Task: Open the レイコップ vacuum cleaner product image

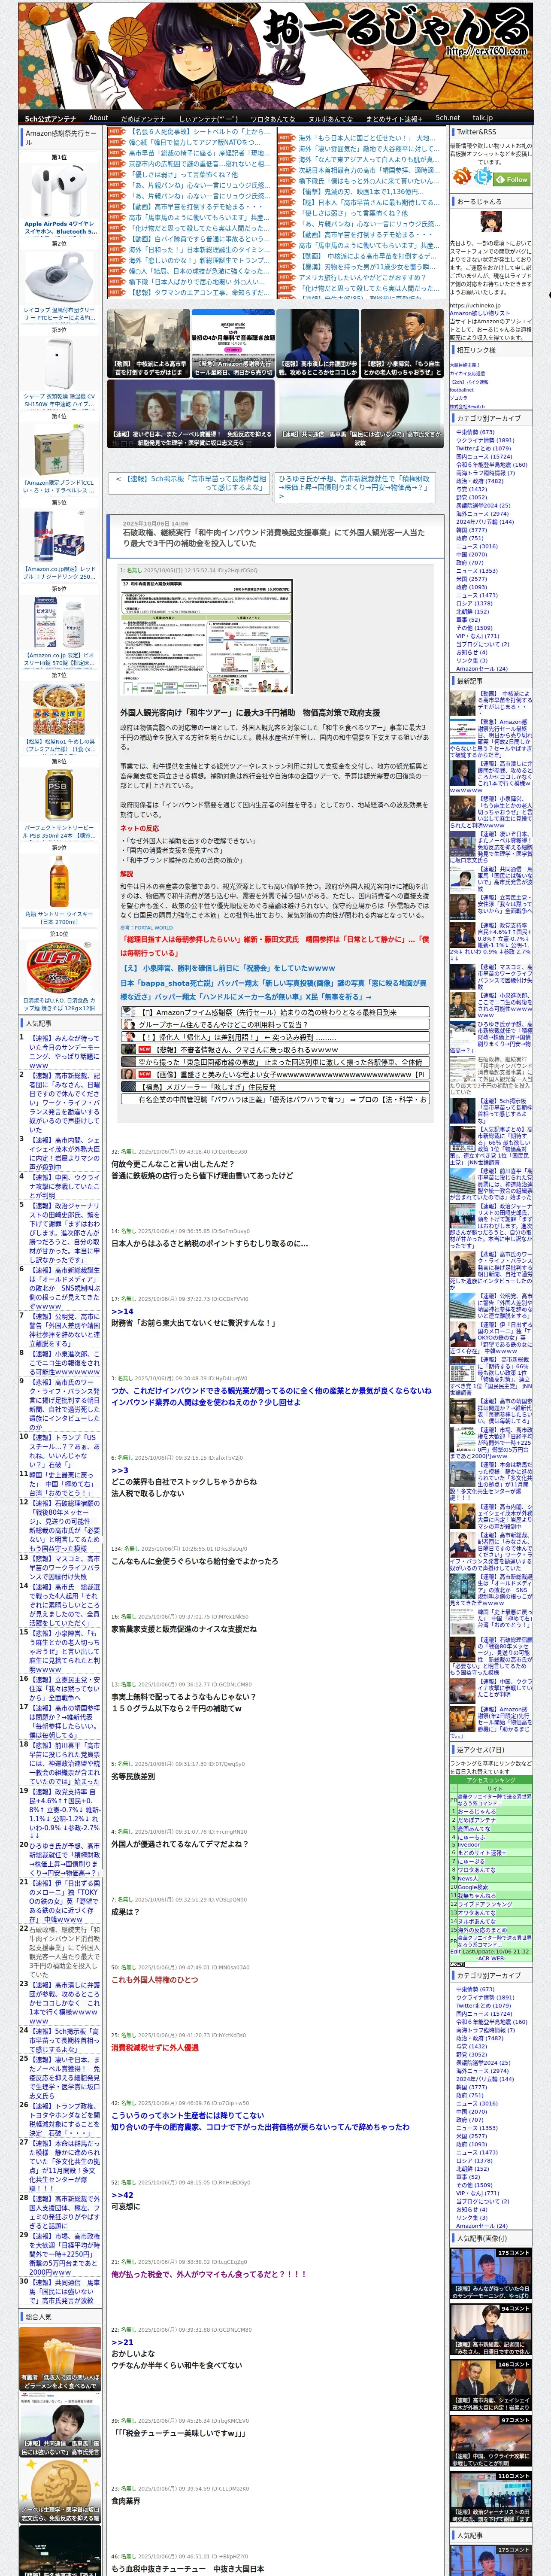Action: pyautogui.click(x=59, y=277)
